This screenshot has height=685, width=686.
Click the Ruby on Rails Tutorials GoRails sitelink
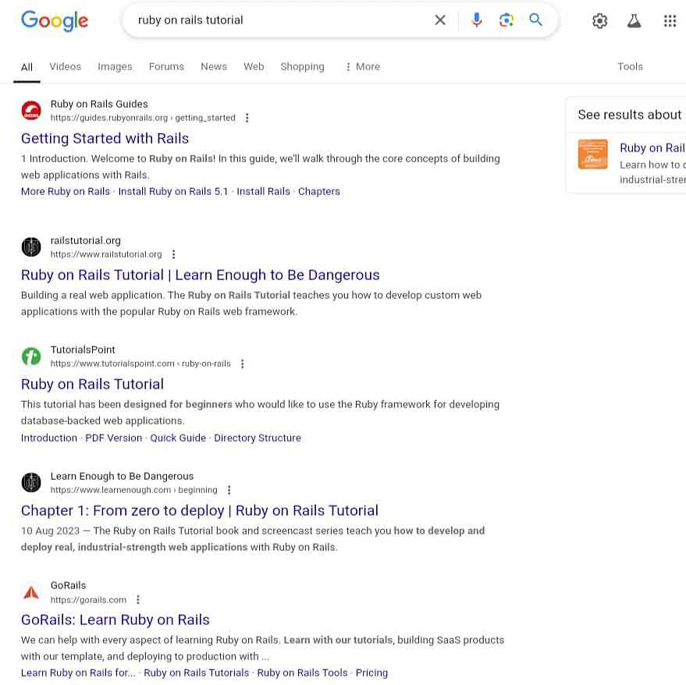[196, 673]
